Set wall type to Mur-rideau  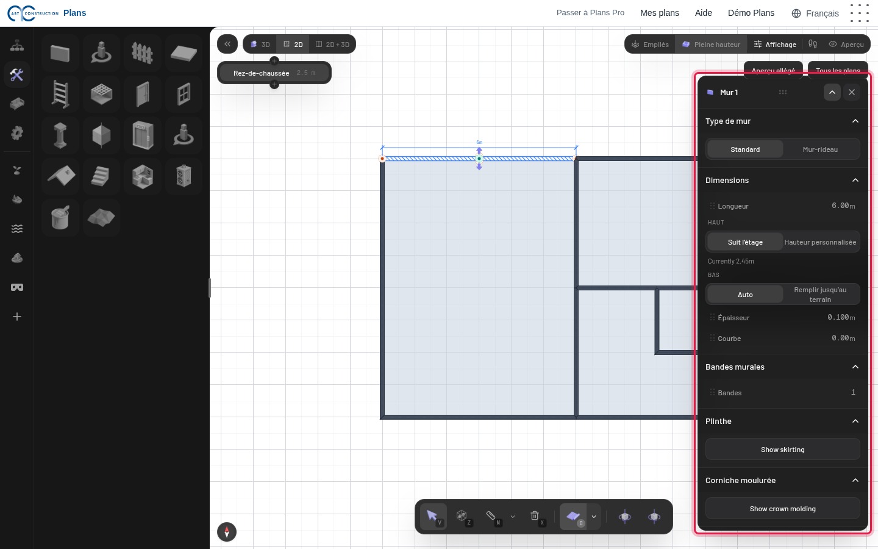point(820,149)
